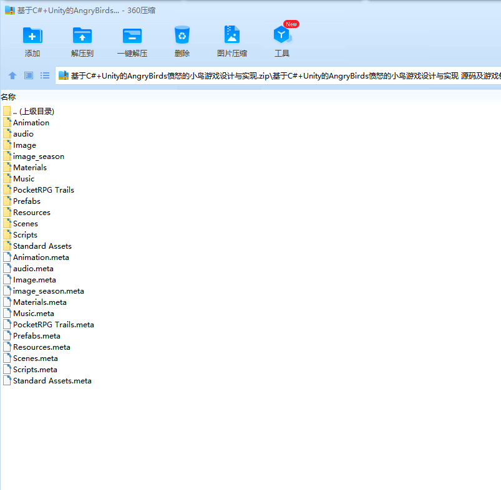
Task: Select the Scenes folder
Action: point(21,224)
